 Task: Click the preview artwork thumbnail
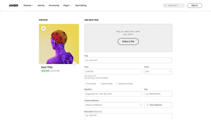pos(59,44)
